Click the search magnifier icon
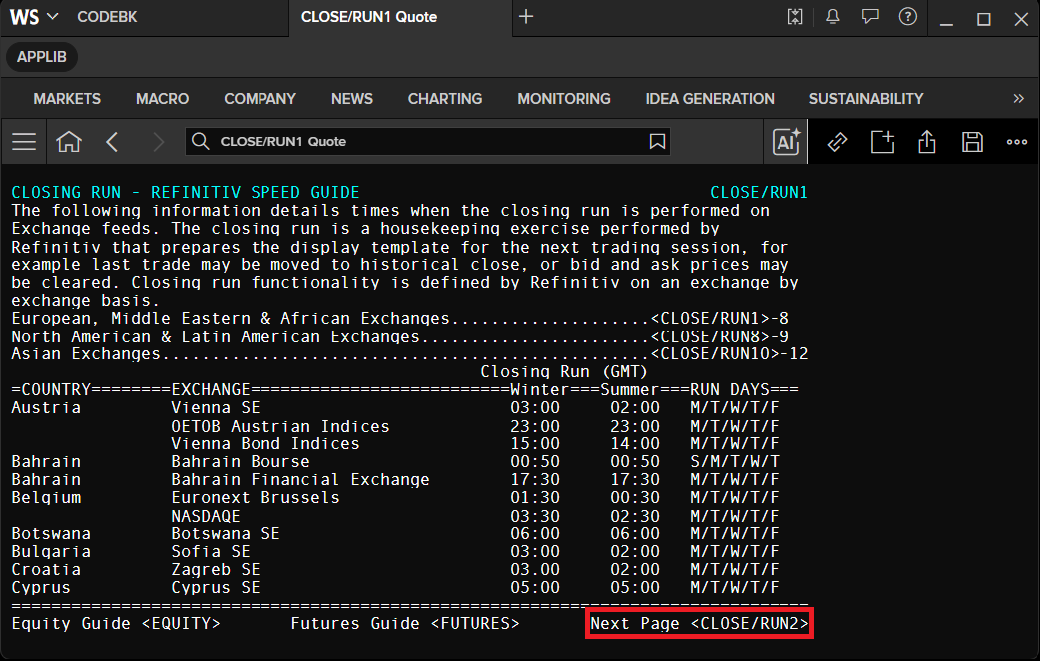 pyautogui.click(x=201, y=141)
